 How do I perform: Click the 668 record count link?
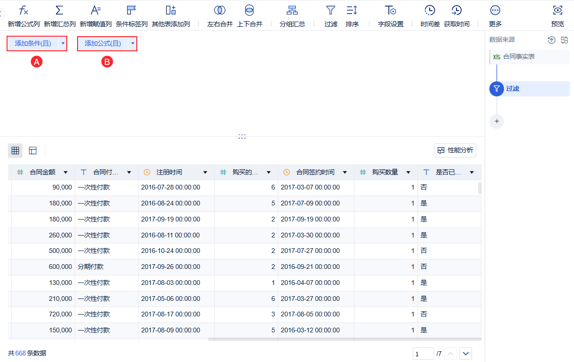coord(21,353)
